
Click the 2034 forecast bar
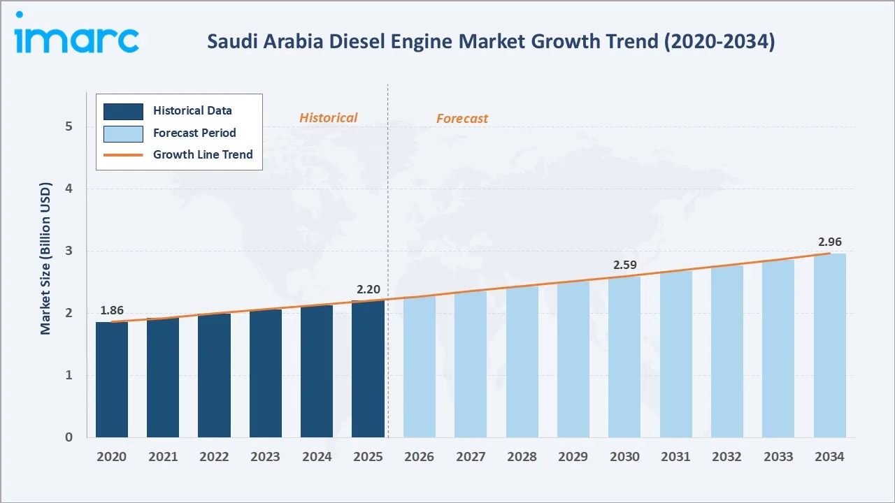click(x=829, y=345)
